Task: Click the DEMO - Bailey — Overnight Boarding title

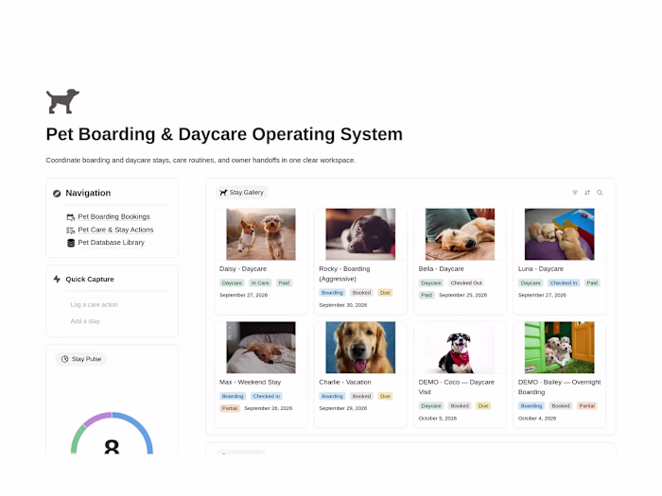Action: pyautogui.click(x=560, y=387)
